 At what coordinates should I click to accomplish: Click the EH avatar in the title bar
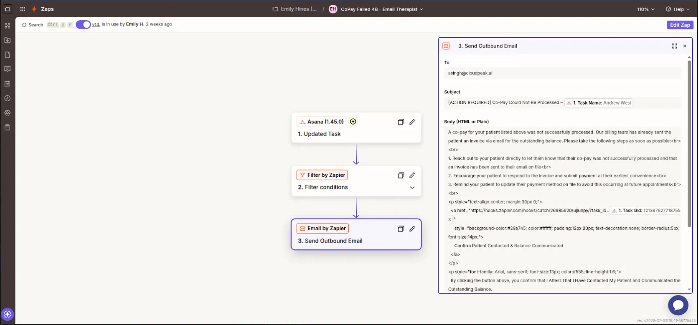333,9
